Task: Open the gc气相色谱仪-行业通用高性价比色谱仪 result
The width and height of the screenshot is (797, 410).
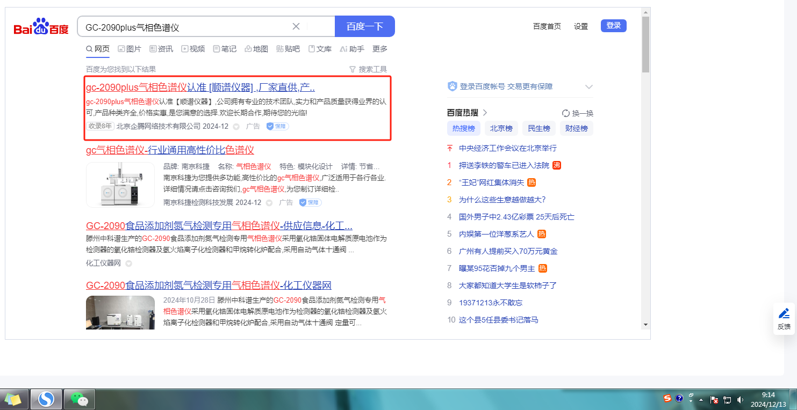Action: pos(170,150)
